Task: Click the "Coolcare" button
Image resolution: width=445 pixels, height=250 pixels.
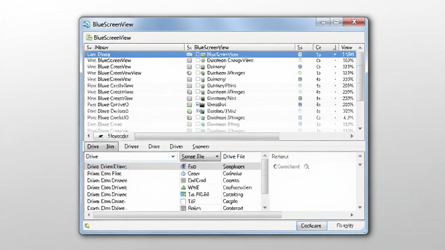Action: 311,226
